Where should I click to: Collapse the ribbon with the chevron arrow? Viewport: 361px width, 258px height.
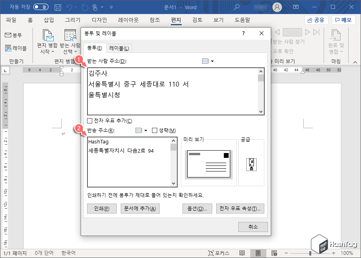pyautogui.click(x=355, y=62)
